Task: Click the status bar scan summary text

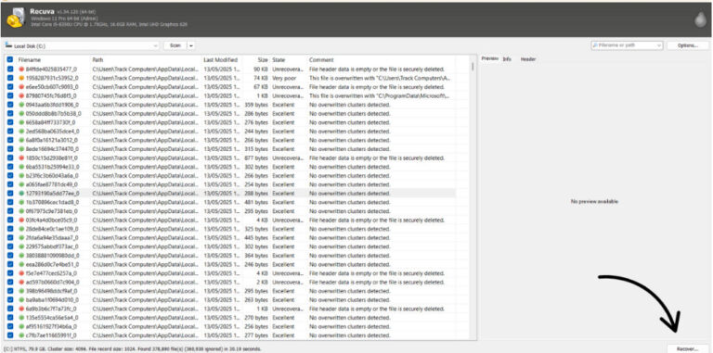Action: click(132, 349)
